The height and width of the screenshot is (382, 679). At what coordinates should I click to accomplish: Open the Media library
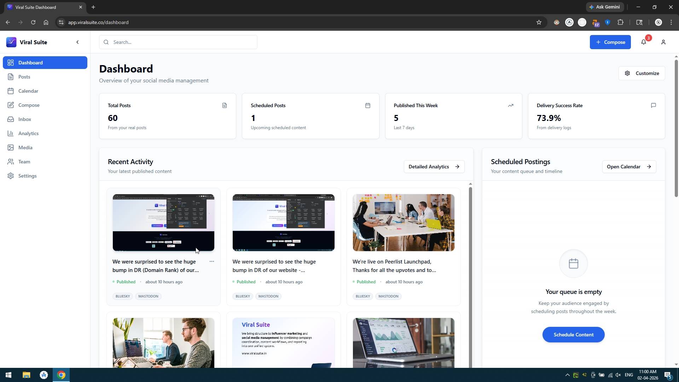click(x=45, y=147)
